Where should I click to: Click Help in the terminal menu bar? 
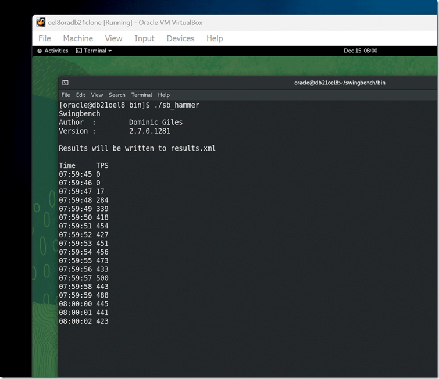point(164,95)
